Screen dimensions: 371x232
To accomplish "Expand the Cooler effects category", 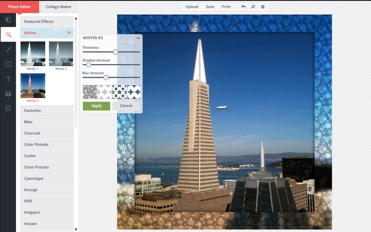I will (x=47, y=156).
